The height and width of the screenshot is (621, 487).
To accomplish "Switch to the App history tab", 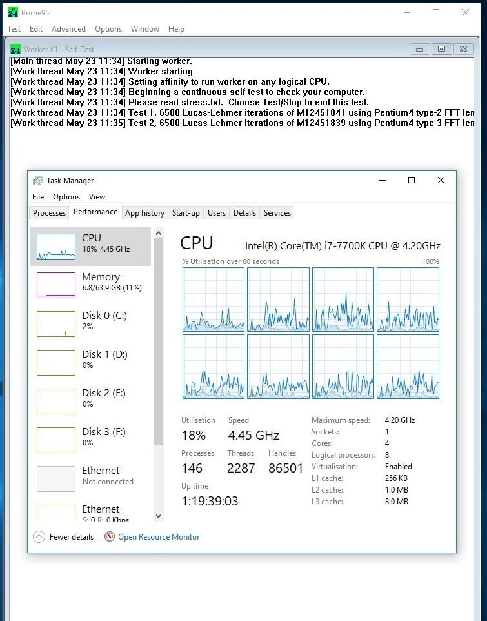I will pos(144,212).
